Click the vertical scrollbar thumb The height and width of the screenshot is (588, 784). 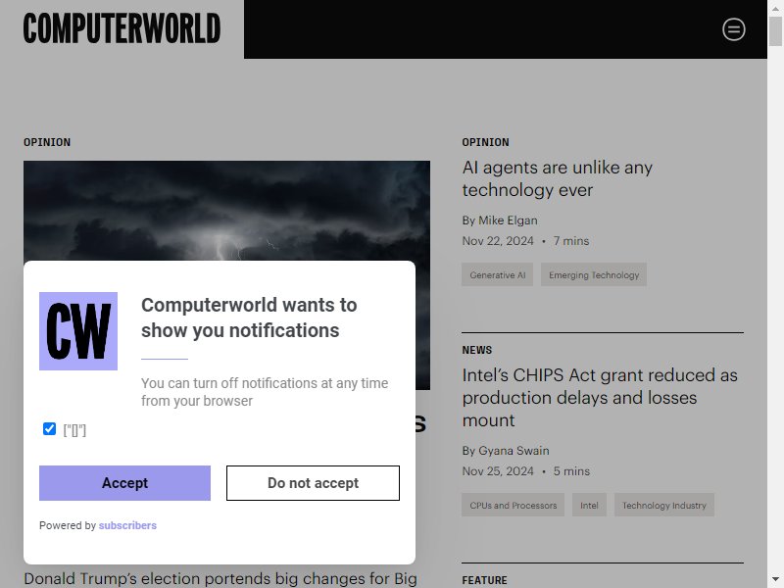pos(775,31)
